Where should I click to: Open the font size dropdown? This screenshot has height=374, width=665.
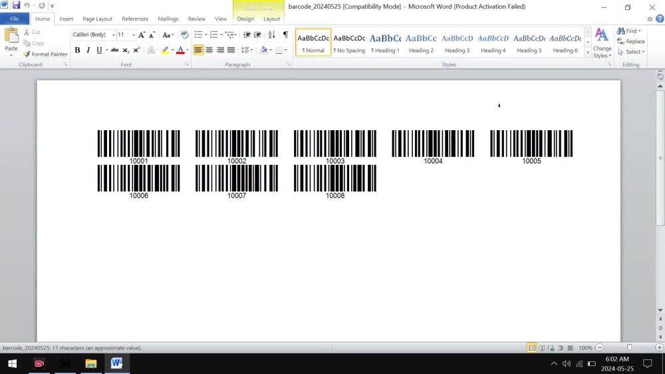[x=133, y=35]
